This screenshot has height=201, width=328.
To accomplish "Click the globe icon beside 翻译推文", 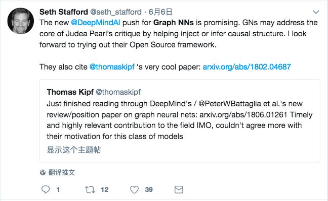I will tap(43, 172).
